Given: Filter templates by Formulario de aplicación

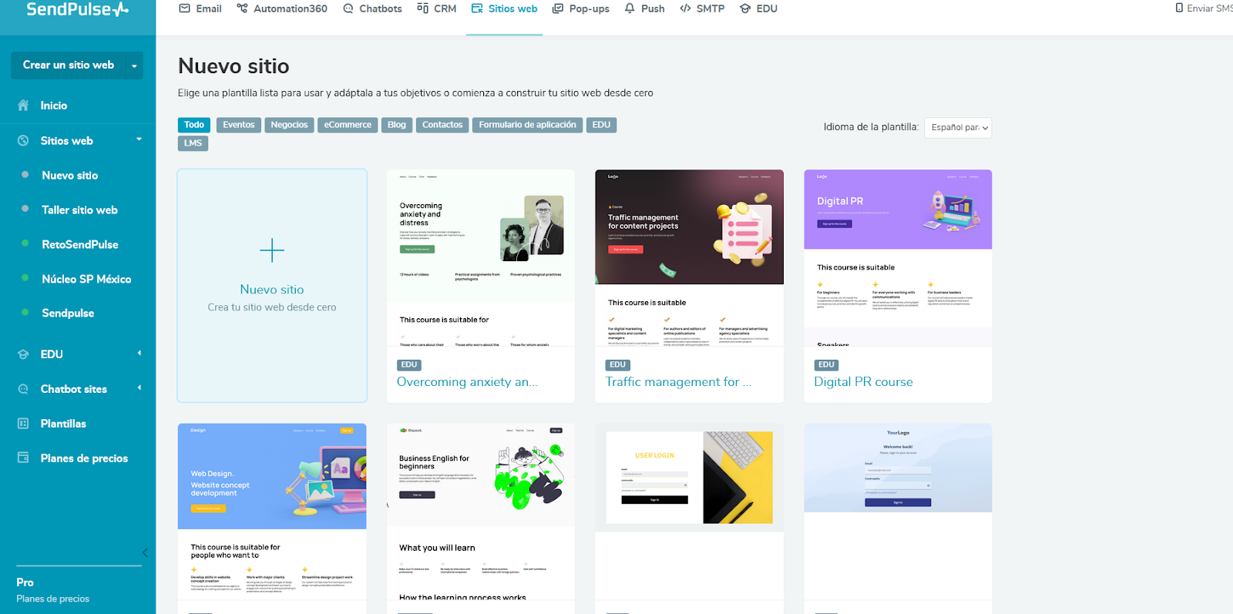Looking at the screenshot, I should (527, 125).
